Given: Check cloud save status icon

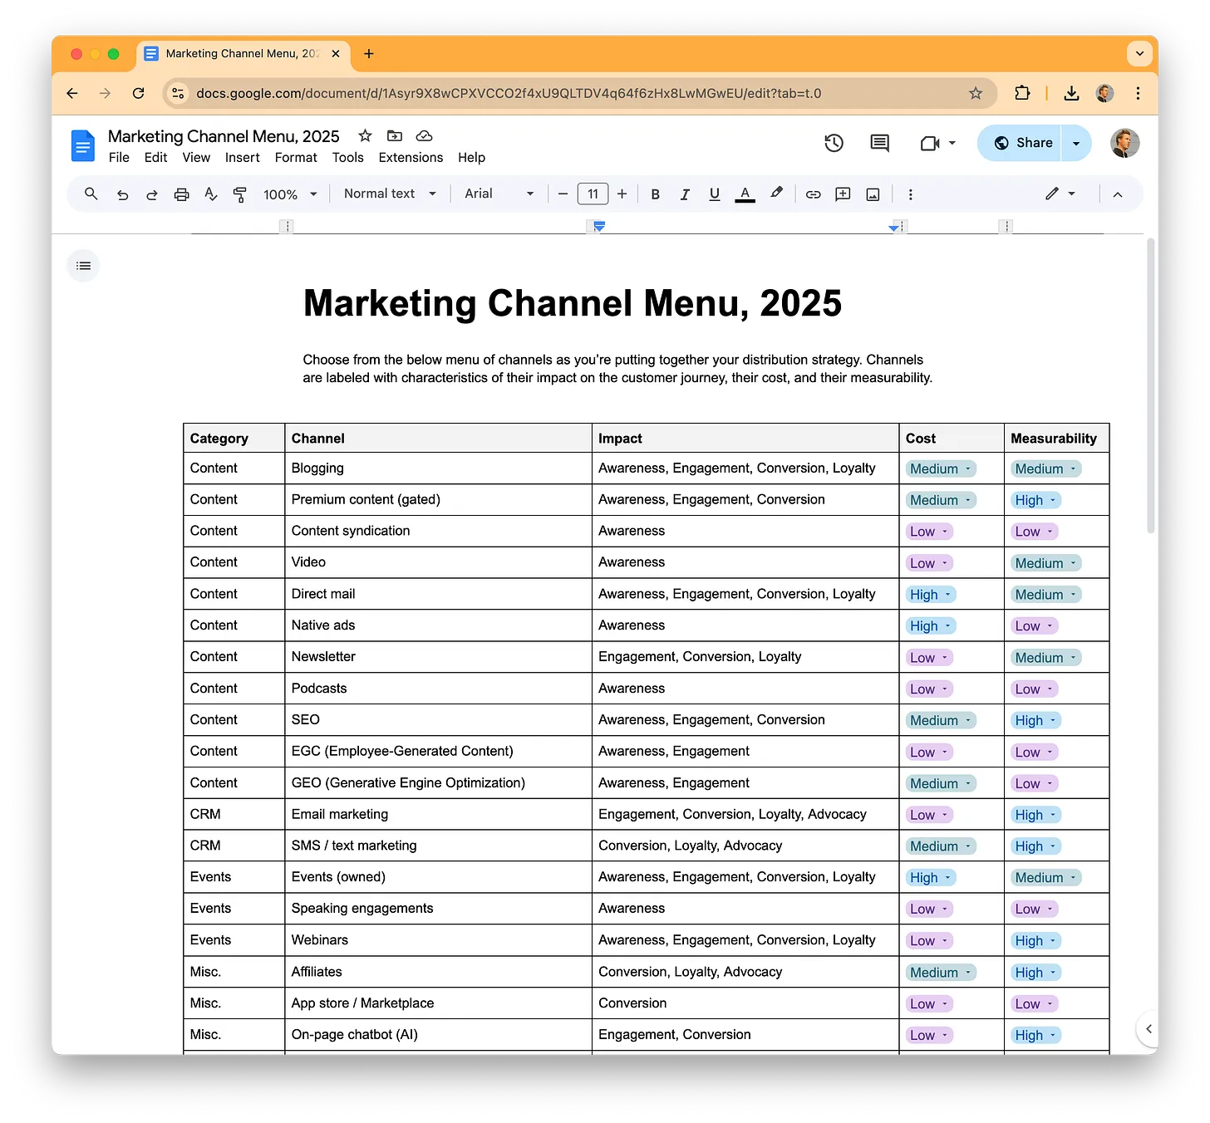Looking at the screenshot, I should point(424,135).
